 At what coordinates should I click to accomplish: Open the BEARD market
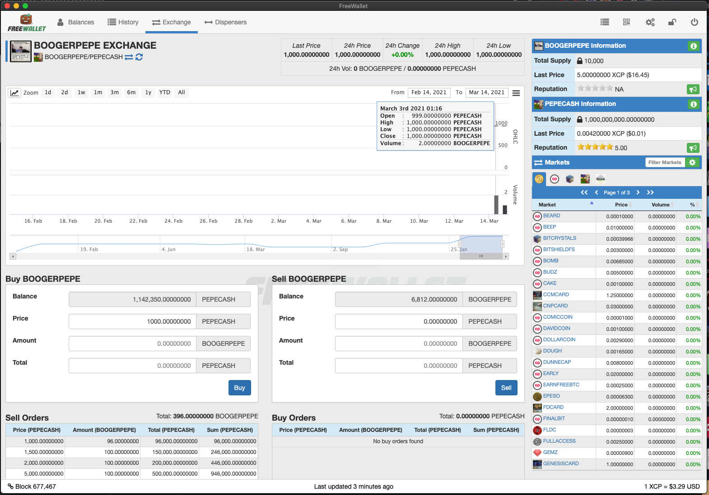click(x=551, y=215)
